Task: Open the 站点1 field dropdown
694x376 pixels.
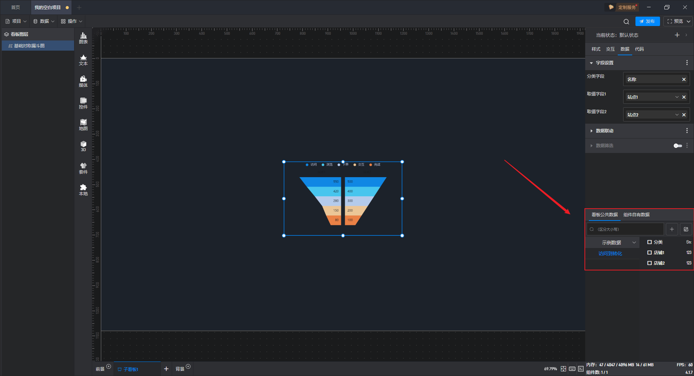Action: pyautogui.click(x=677, y=97)
